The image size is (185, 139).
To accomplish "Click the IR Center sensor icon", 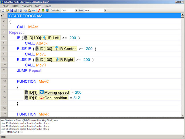I will click(57, 48).
